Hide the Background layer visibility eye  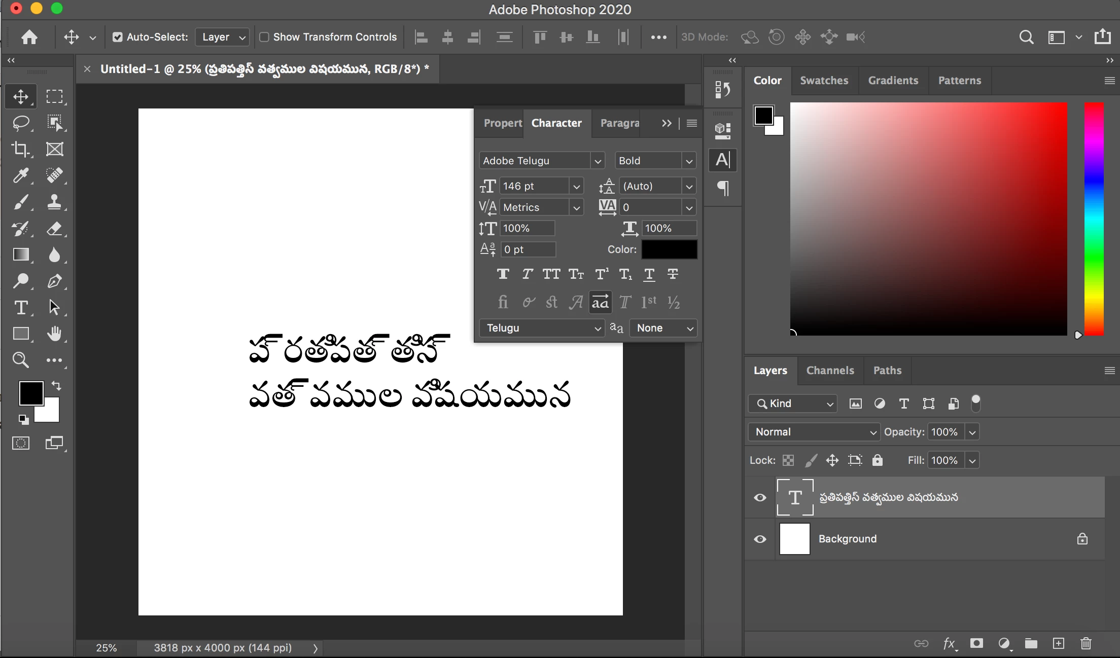[x=760, y=539]
